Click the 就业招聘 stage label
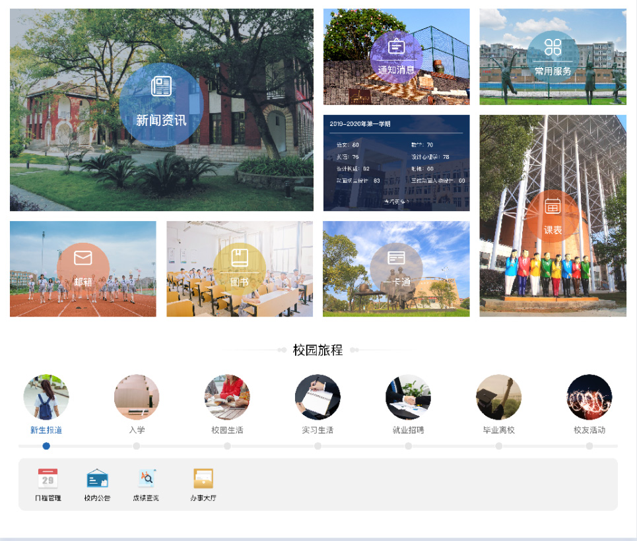This screenshot has width=637, height=541. (408, 430)
